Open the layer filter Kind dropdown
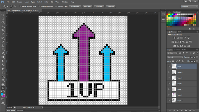199x112 pixels. [172, 53]
